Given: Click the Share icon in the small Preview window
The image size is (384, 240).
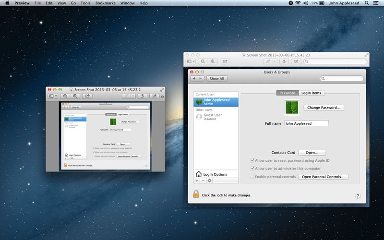Looking at the screenshot, I should click(87, 96).
